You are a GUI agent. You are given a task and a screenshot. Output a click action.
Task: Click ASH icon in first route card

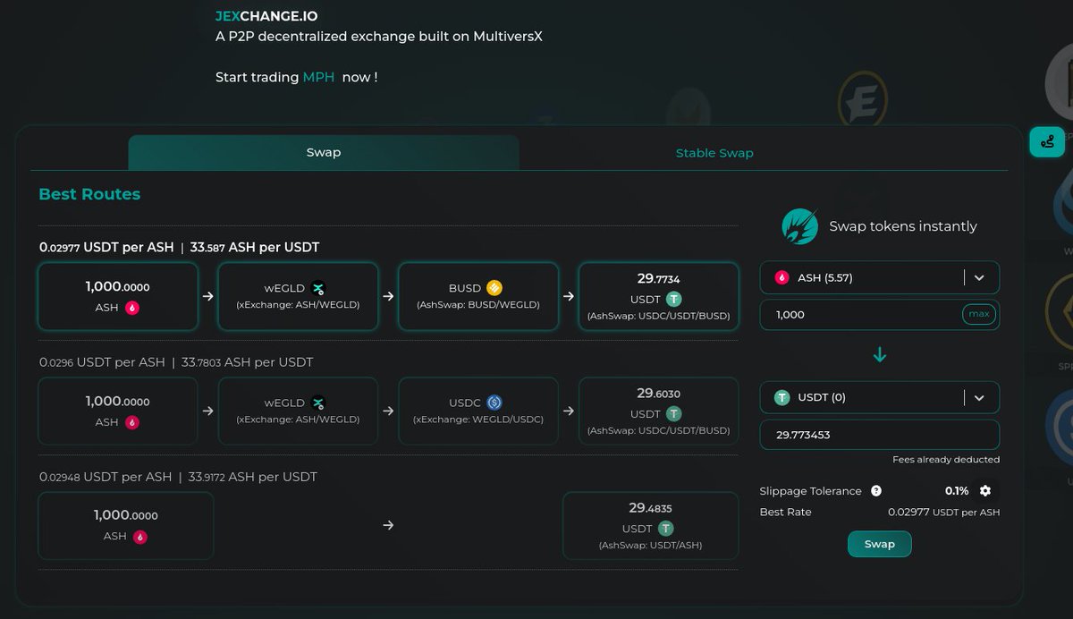(x=132, y=308)
